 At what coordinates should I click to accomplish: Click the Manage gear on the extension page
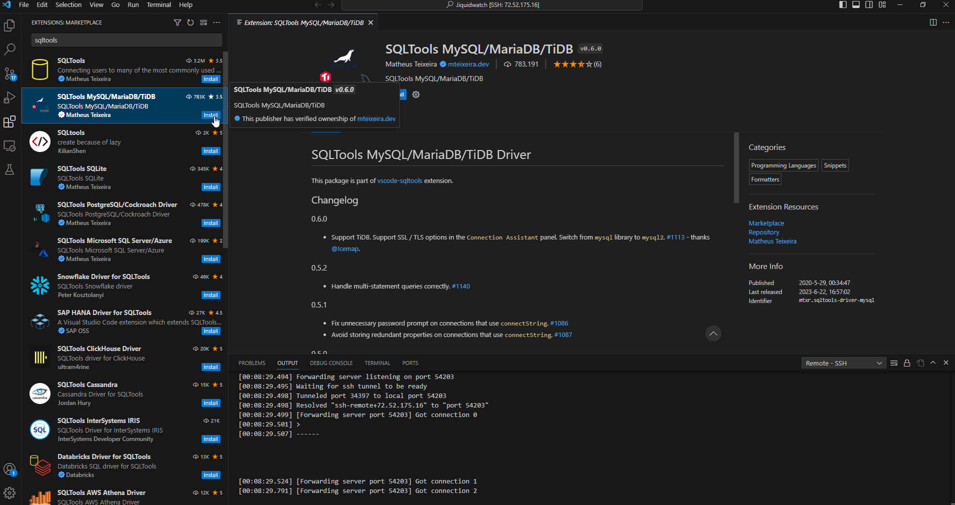416,94
